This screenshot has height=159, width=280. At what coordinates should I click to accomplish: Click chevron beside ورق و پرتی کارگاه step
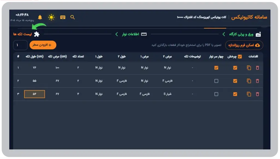(224, 34)
